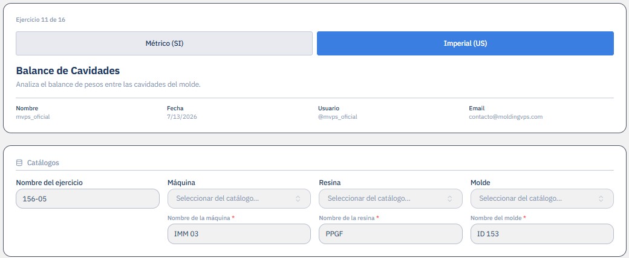The height and width of the screenshot is (258, 629).
Task: Edit the mold name field ID 153
Action: tap(542, 234)
